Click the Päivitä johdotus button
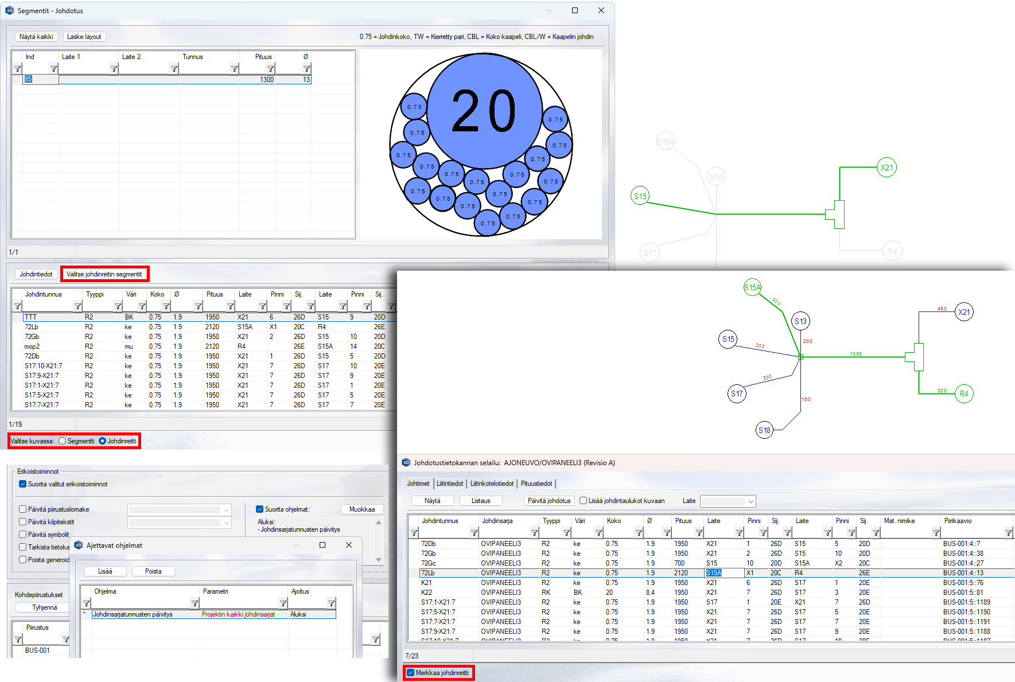 tap(549, 501)
